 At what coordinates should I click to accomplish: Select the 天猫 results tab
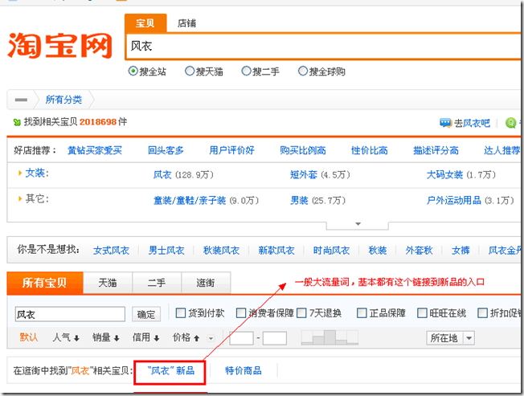pyautogui.click(x=108, y=283)
